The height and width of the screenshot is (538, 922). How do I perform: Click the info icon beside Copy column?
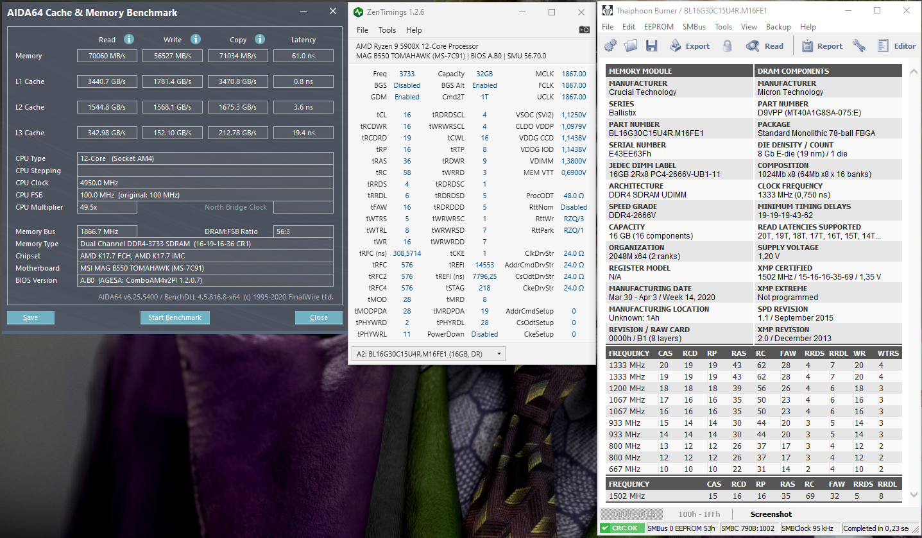pos(259,39)
